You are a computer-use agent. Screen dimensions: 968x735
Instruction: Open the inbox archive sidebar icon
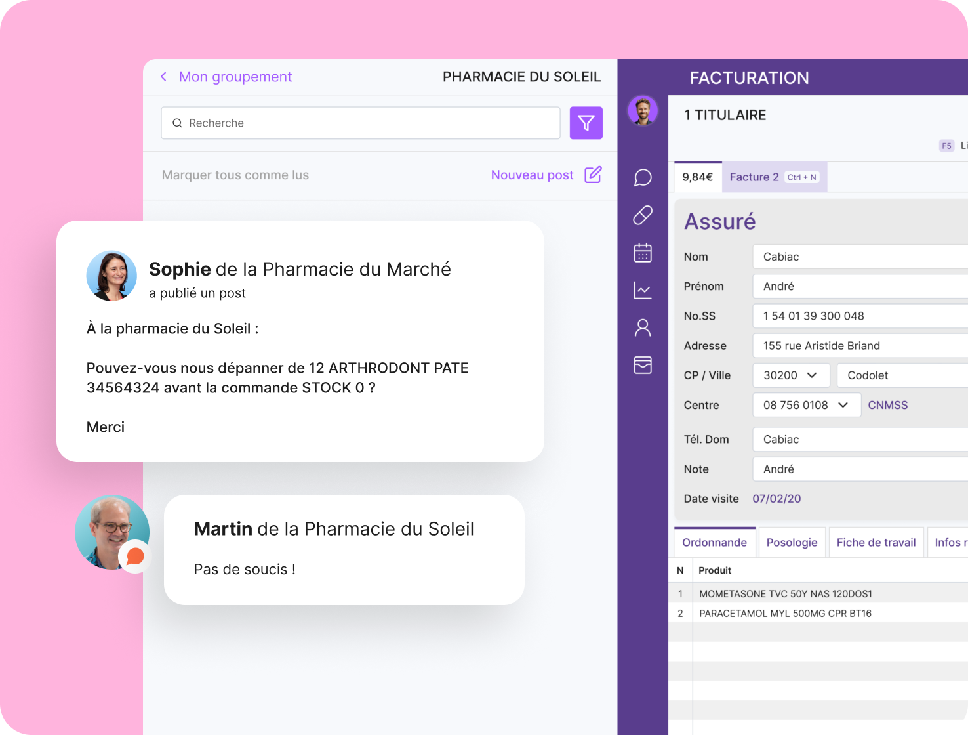pyautogui.click(x=643, y=365)
